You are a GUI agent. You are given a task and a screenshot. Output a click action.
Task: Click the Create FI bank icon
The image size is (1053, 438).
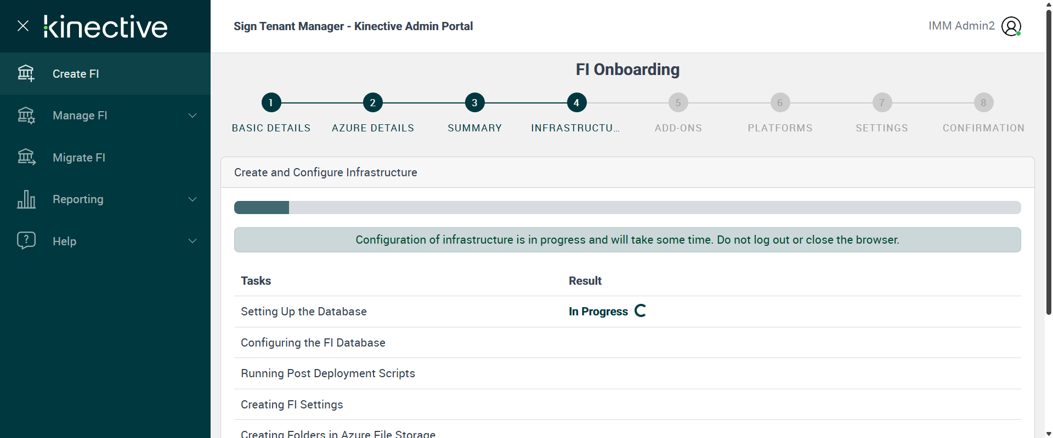click(x=26, y=73)
